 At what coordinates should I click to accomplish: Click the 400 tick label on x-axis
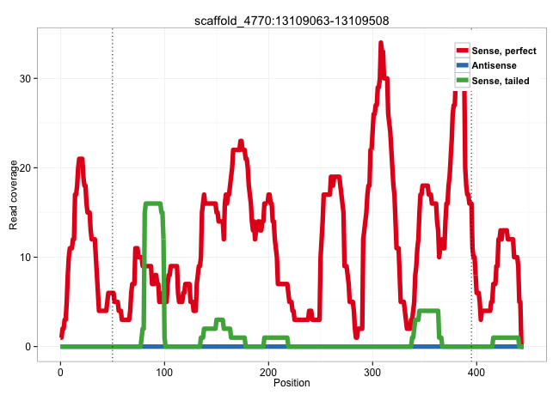pyautogui.click(x=476, y=370)
